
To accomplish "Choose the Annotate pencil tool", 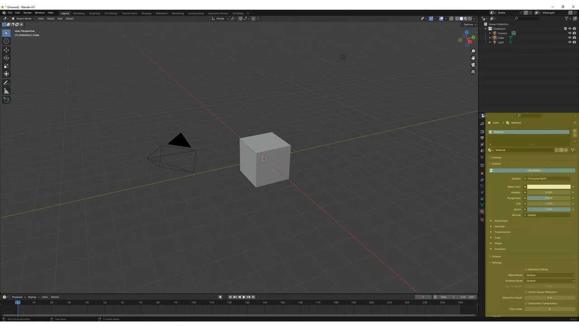I will click(6, 83).
